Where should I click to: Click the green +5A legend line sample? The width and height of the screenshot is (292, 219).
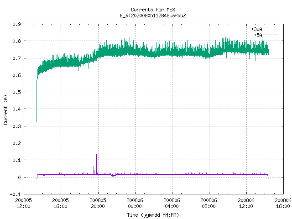(x=271, y=35)
